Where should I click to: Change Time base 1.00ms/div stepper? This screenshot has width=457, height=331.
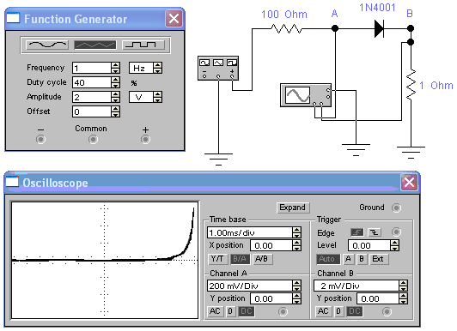(x=296, y=232)
